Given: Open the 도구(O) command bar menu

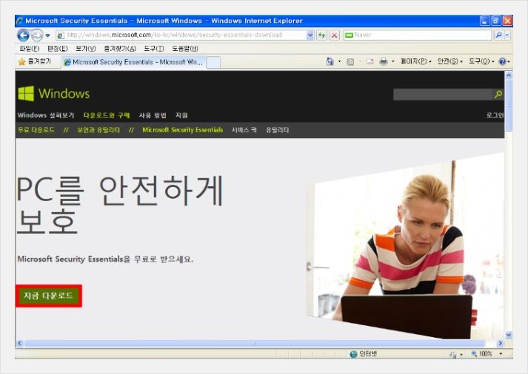Looking at the screenshot, I should (x=481, y=62).
